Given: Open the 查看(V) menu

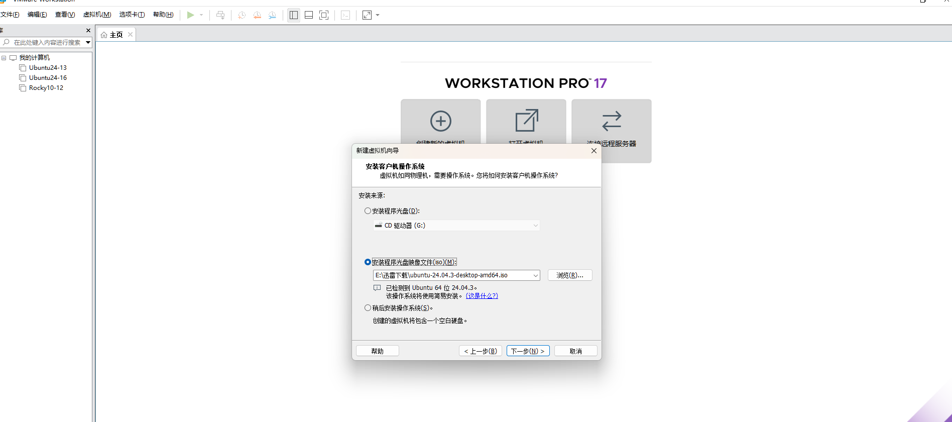Looking at the screenshot, I should pos(65,15).
